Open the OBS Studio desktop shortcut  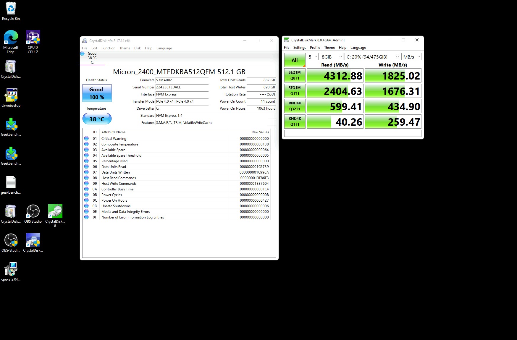pyautogui.click(x=33, y=213)
